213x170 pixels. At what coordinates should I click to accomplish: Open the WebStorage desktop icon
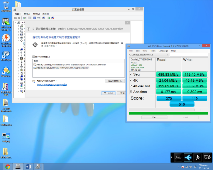click(6, 72)
